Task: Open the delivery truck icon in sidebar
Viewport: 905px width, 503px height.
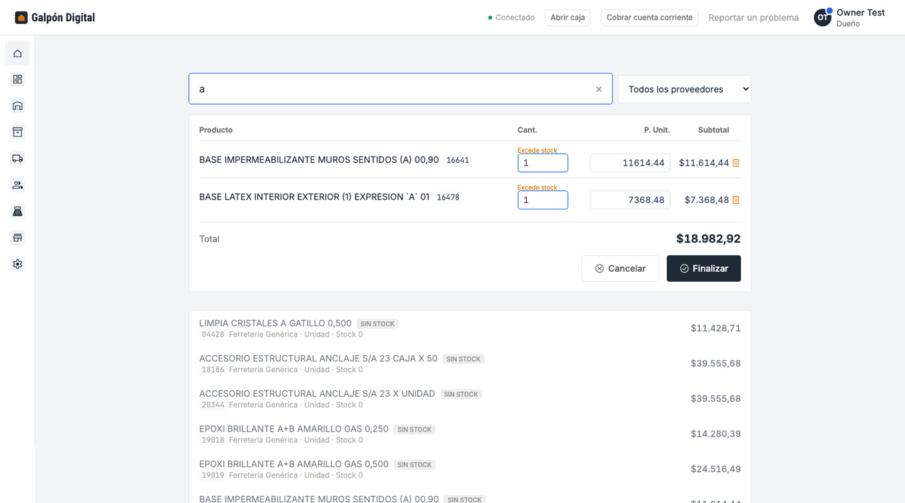Action: pos(18,158)
